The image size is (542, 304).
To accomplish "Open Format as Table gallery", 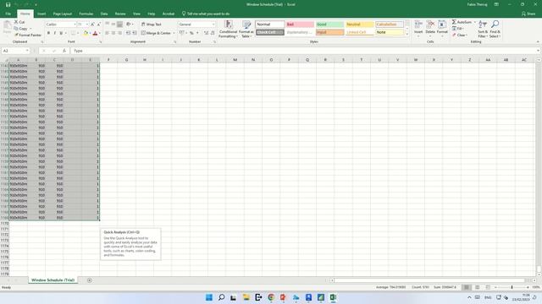I will pos(246,29).
